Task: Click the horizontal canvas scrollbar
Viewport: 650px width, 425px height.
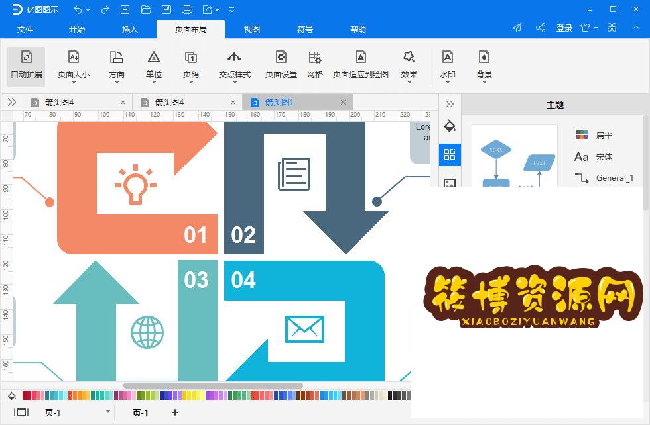Action: point(213,386)
